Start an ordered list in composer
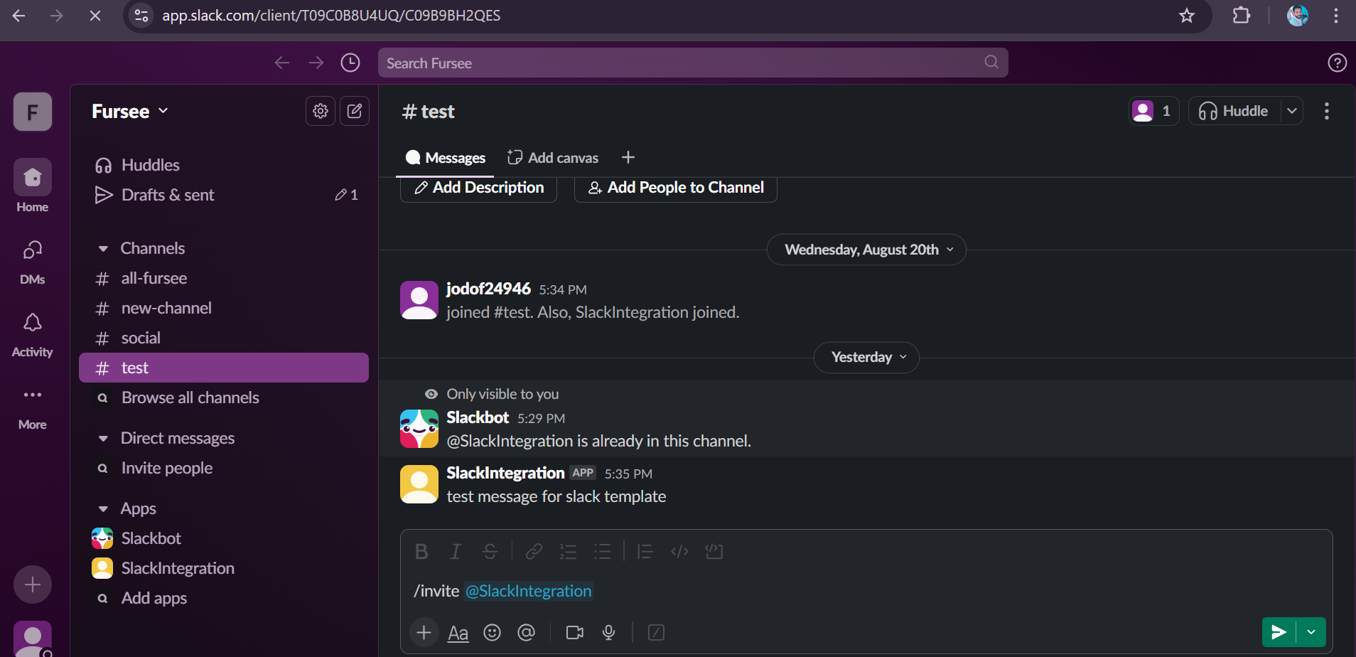The height and width of the screenshot is (657, 1356). [568, 552]
